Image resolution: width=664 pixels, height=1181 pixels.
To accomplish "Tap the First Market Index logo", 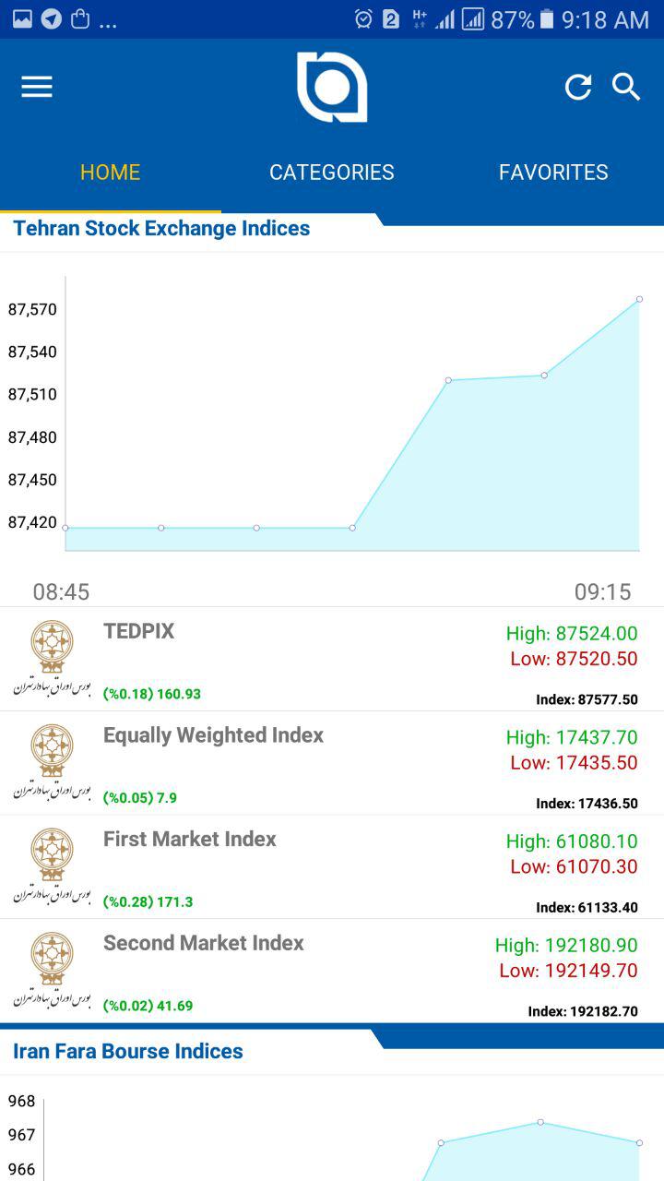I will point(52,866).
